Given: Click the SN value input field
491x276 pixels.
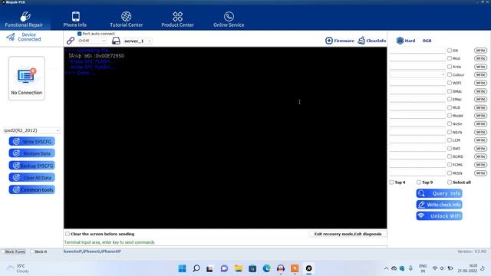Looking at the screenshot, I should [x=417, y=50].
